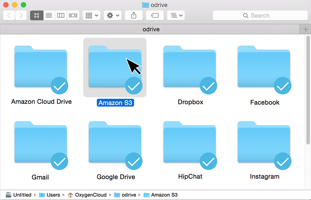
Task: Click the Instagram name label
Action: [x=264, y=177]
